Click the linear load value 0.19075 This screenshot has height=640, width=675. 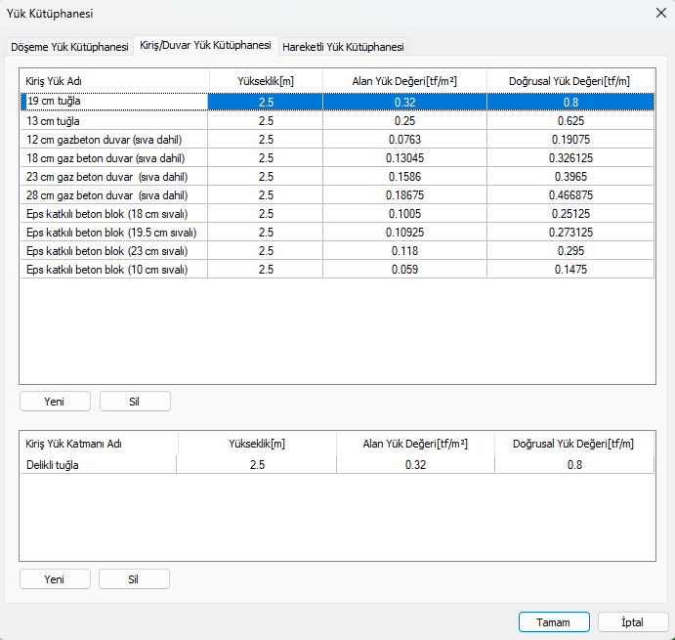(x=570, y=140)
